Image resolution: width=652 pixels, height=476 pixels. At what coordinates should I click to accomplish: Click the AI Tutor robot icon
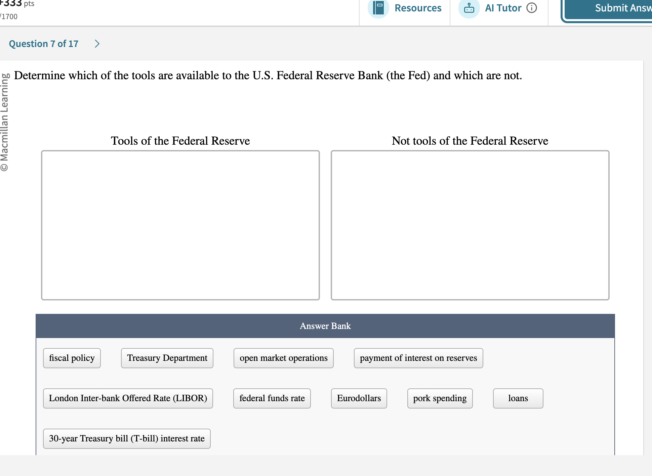[x=469, y=8]
